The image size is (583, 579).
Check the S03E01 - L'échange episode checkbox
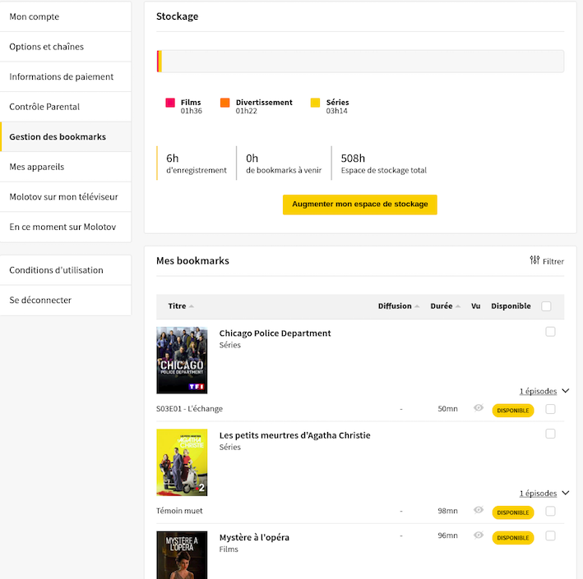click(550, 409)
